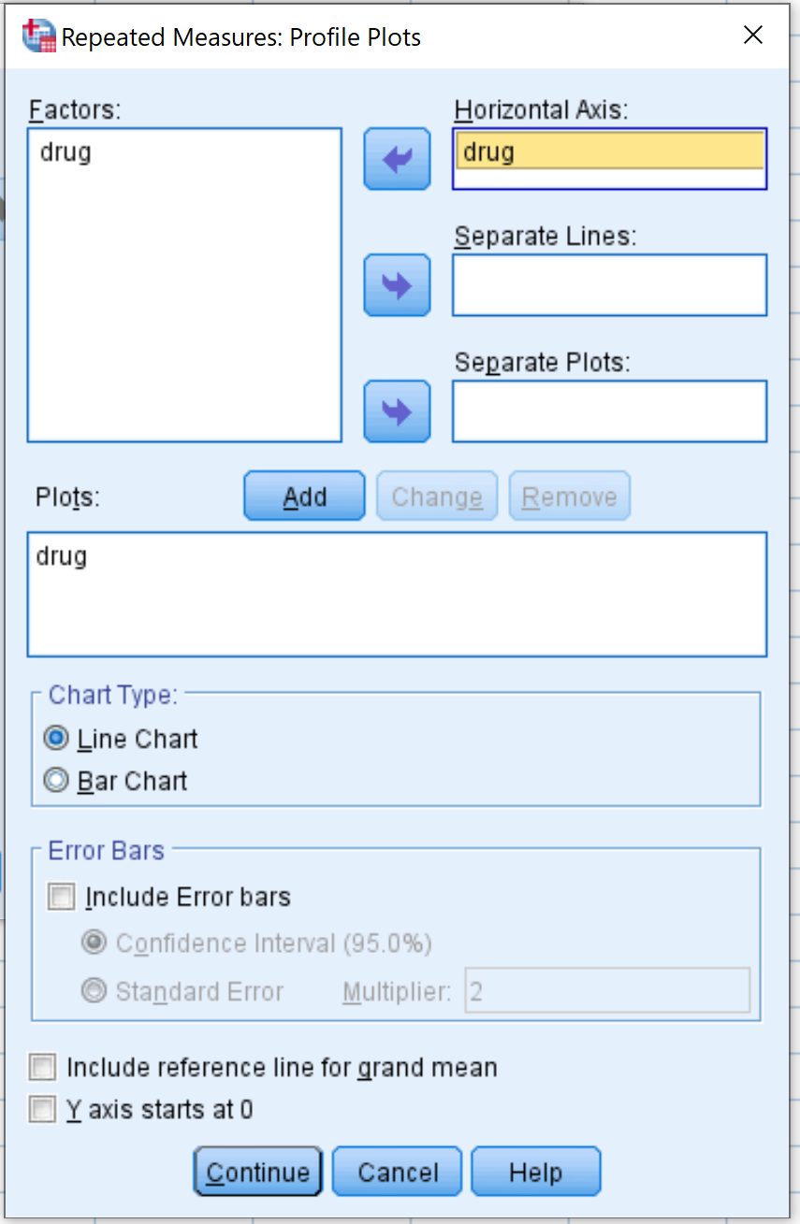Click the Continue button
800x1224 pixels.
pyautogui.click(x=257, y=1173)
